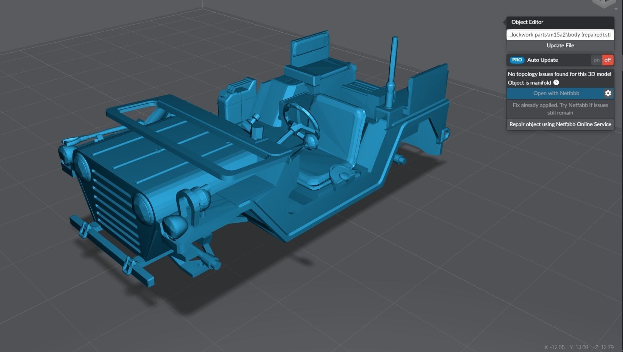This screenshot has height=352, width=623.
Task: Repair object using Netfabb Online Service
Action: [x=560, y=124]
